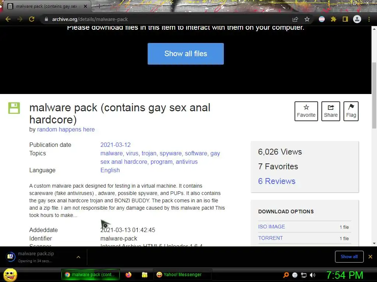This screenshot has height=282, width=377.
Task: Toggle the browser side panel icon
Action: [345, 19]
